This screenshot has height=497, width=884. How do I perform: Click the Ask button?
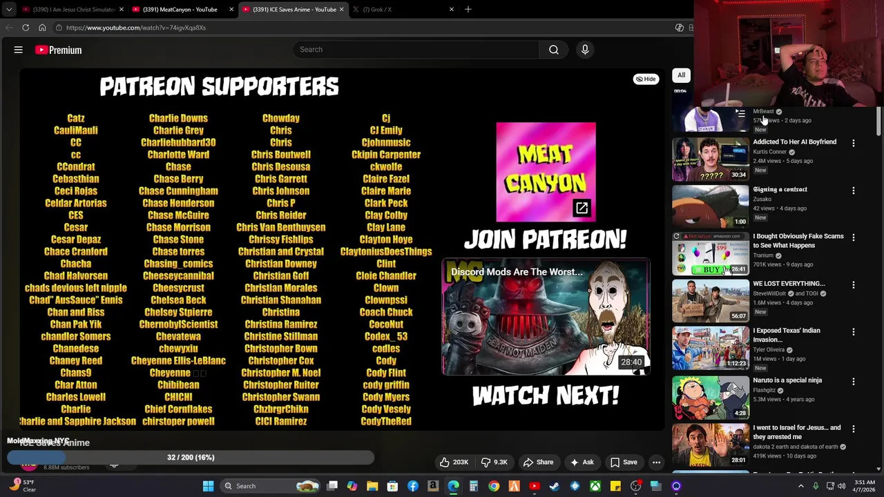tap(582, 462)
